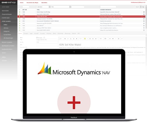The image size is (147, 125).
Task: Open Erweiterungen in sidebar
Action: point(6,18)
